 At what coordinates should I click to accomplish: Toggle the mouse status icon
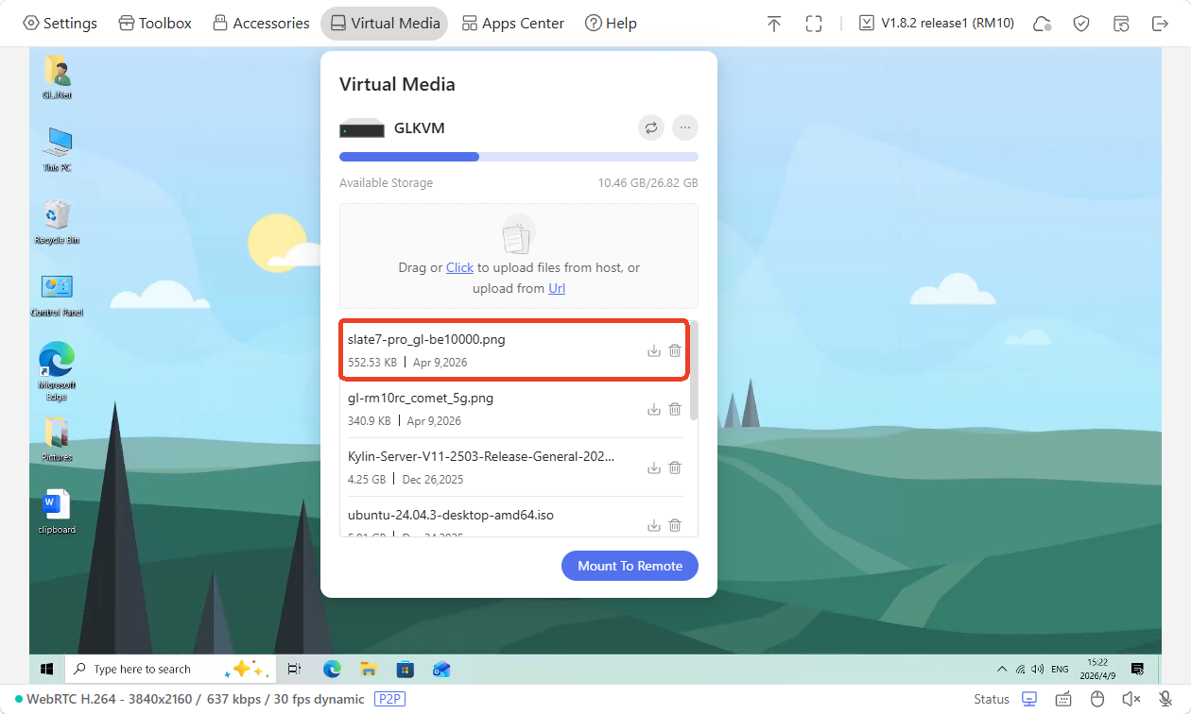[x=1097, y=699]
